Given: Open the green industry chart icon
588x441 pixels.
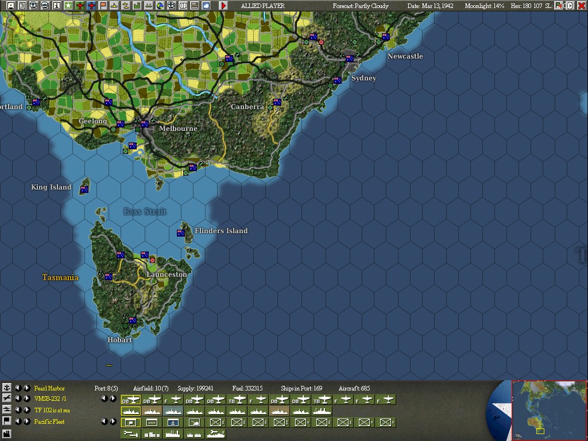Looking at the screenshot, I should [x=137, y=6].
